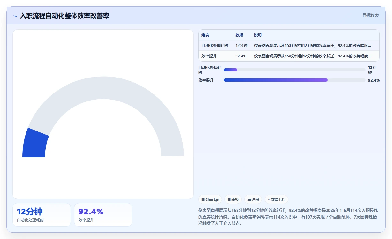Click the 效率提升 progress bar

(x=294, y=80)
